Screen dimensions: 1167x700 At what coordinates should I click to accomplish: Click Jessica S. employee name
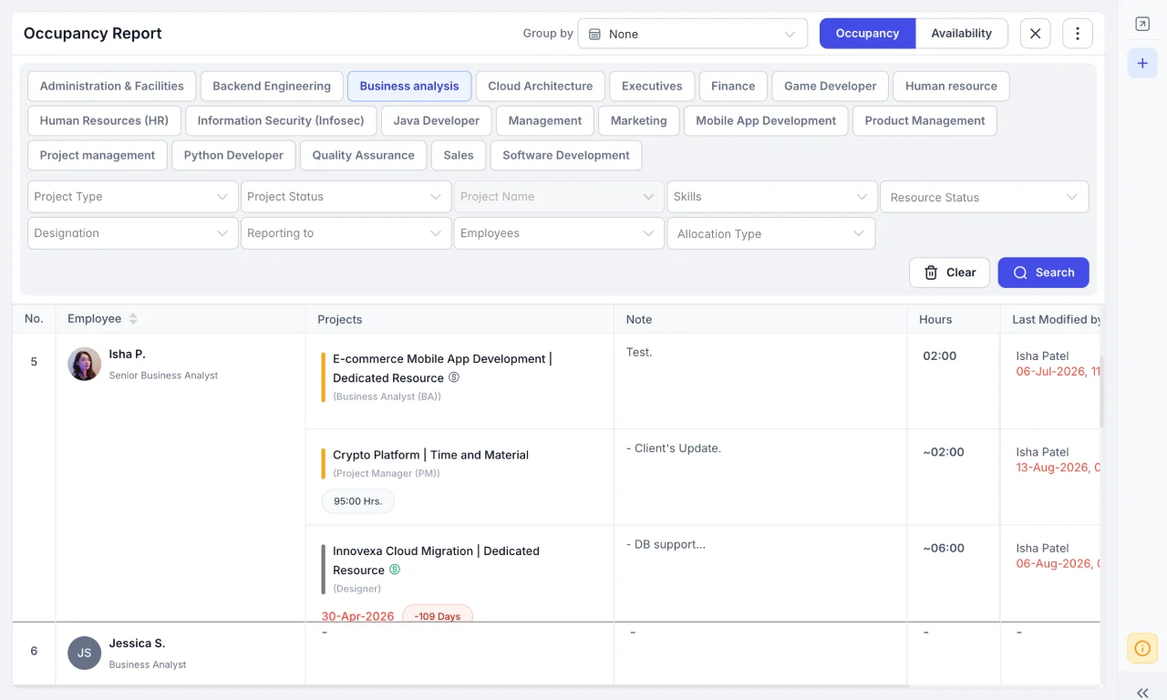(137, 643)
